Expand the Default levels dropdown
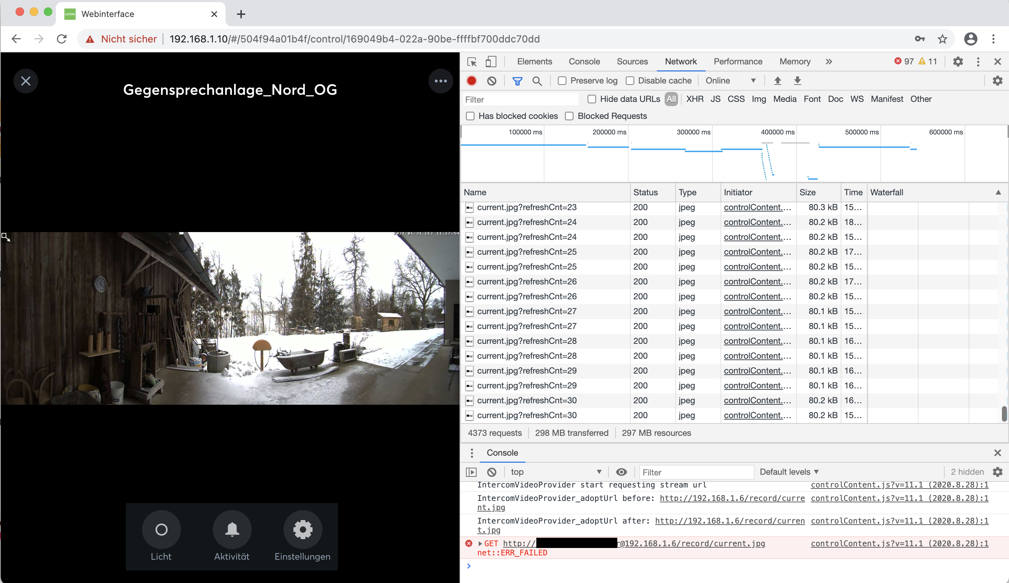Image resolution: width=1009 pixels, height=583 pixels. pyautogui.click(x=789, y=472)
